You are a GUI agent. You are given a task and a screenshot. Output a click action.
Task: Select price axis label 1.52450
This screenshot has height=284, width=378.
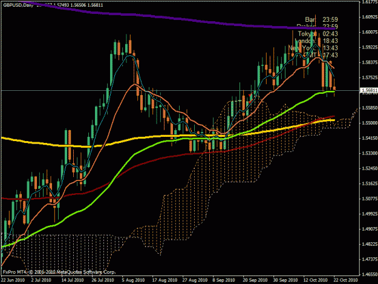tap(370, 168)
